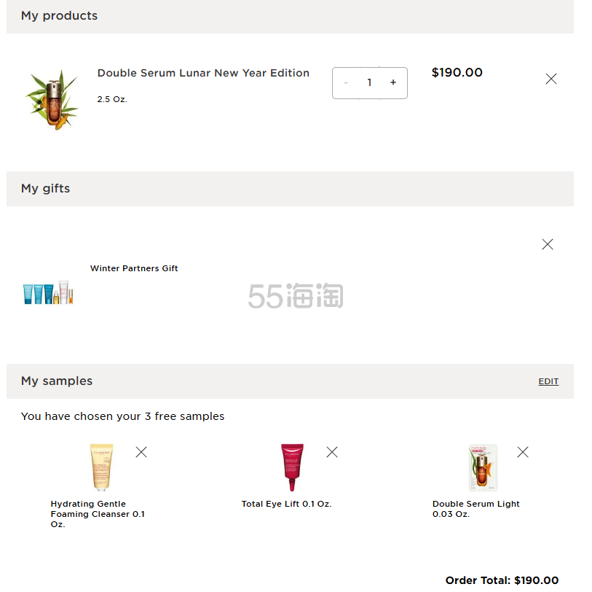Edit the chosen free samples

pyautogui.click(x=548, y=381)
